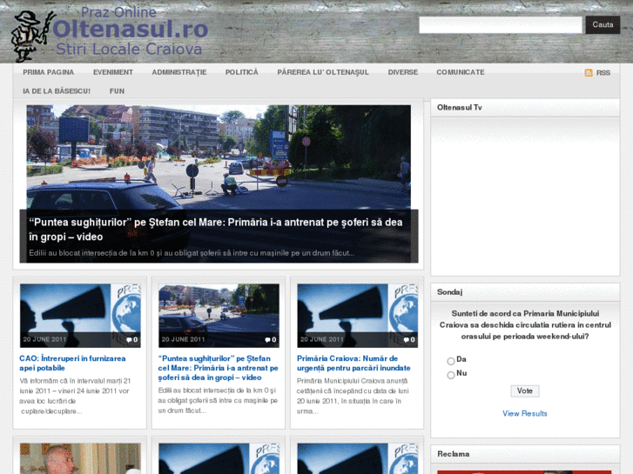Submit the poll with Vote button
Viewport: 633px width, 474px height.
(x=524, y=391)
